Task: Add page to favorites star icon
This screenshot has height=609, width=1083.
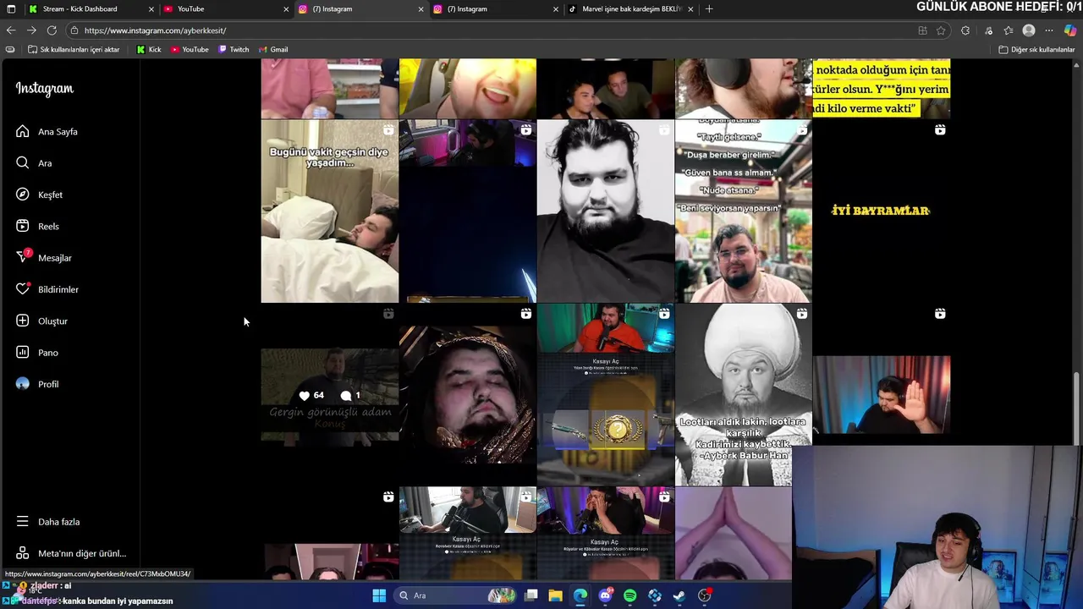Action: click(941, 30)
